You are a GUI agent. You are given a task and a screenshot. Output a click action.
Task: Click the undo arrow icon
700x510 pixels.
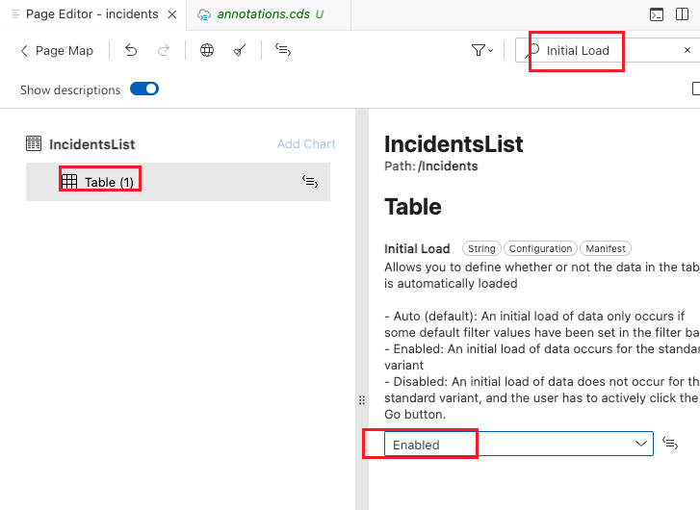pyautogui.click(x=131, y=51)
